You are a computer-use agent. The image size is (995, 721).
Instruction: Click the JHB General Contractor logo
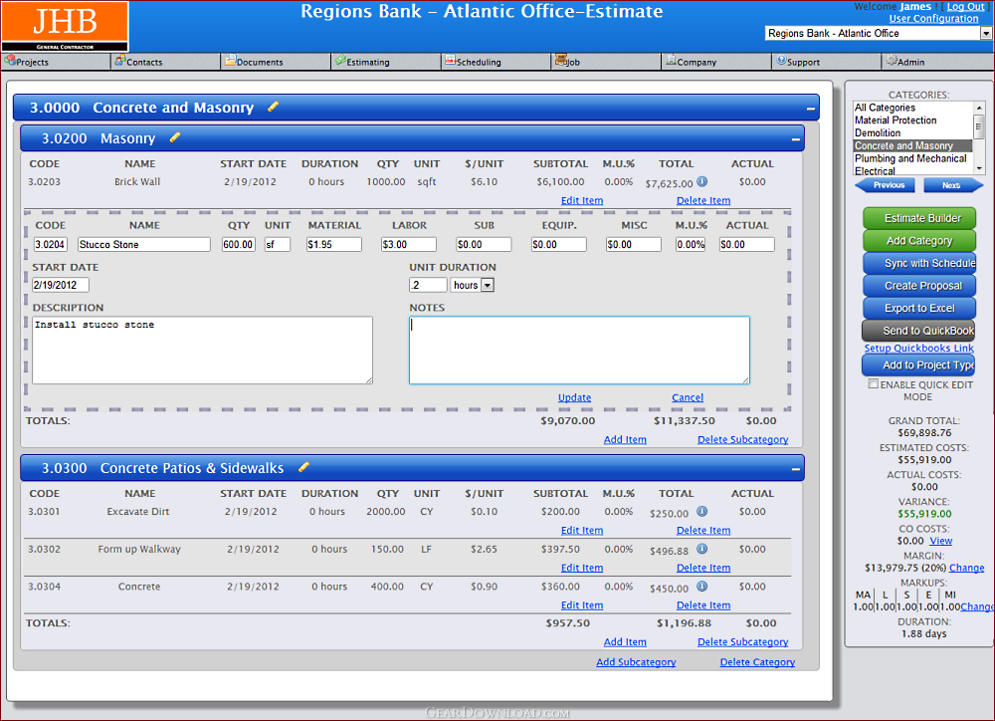pos(65,26)
